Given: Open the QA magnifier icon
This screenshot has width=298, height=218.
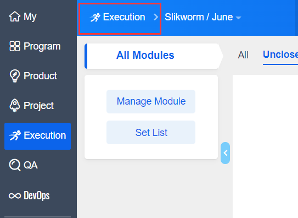Looking at the screenshot, I should (x=15, y=165).
